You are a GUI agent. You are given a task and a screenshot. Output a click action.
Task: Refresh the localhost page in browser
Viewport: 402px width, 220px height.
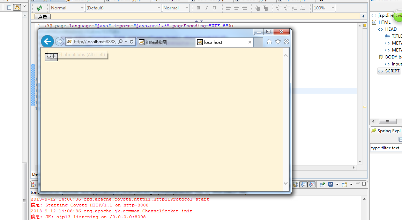pos(132,42)
